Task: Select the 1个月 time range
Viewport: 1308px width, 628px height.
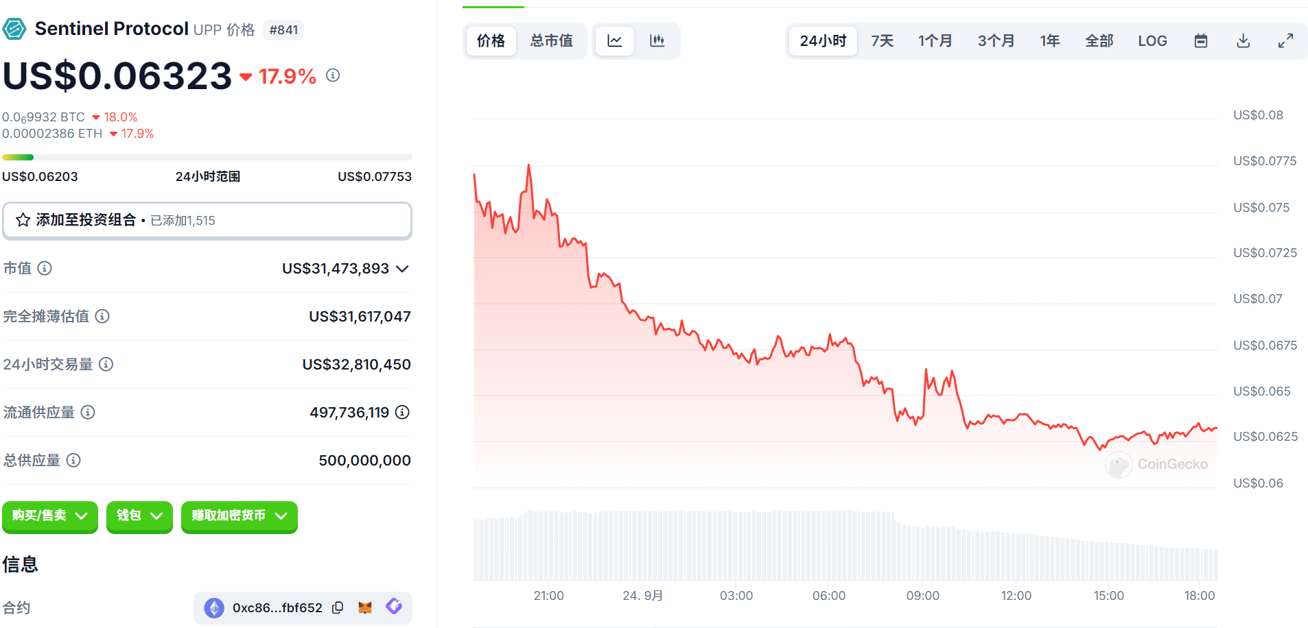Action: 935,41
